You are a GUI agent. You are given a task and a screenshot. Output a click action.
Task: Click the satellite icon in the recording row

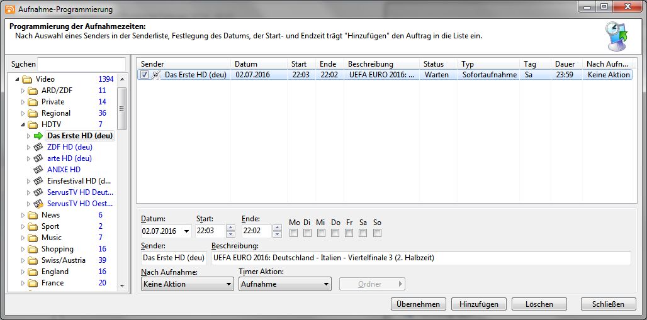click(x=156, y=75)
